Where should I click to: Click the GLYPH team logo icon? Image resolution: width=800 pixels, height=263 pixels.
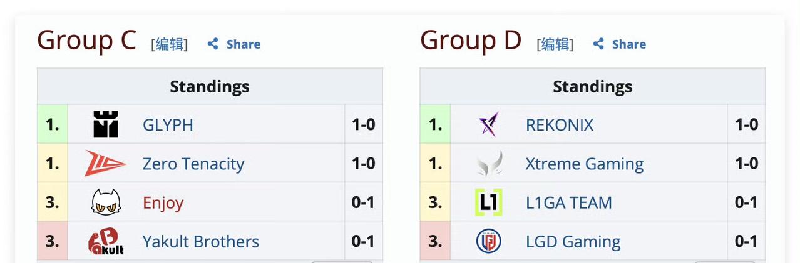pyautogui.click(x=106, y=124)
